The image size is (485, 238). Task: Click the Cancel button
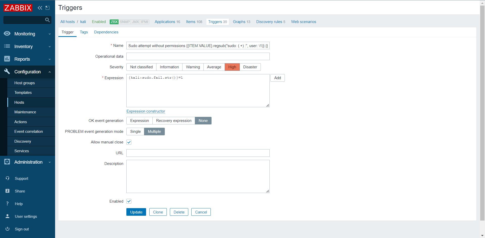[201, 212]
